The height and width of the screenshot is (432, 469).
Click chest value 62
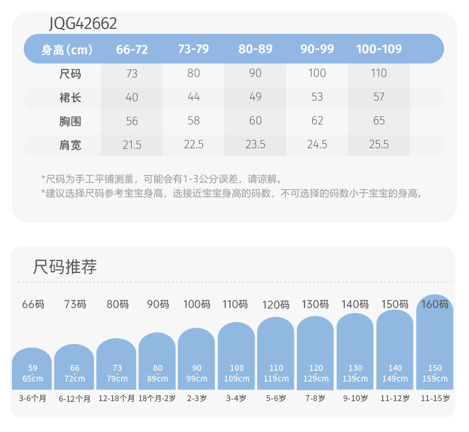pos(317,120)
